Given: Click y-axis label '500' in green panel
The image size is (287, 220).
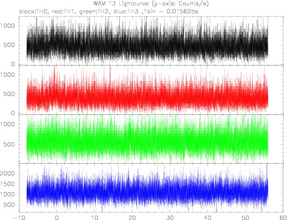Looking at the screenshot, I should (x=9, y=144).
